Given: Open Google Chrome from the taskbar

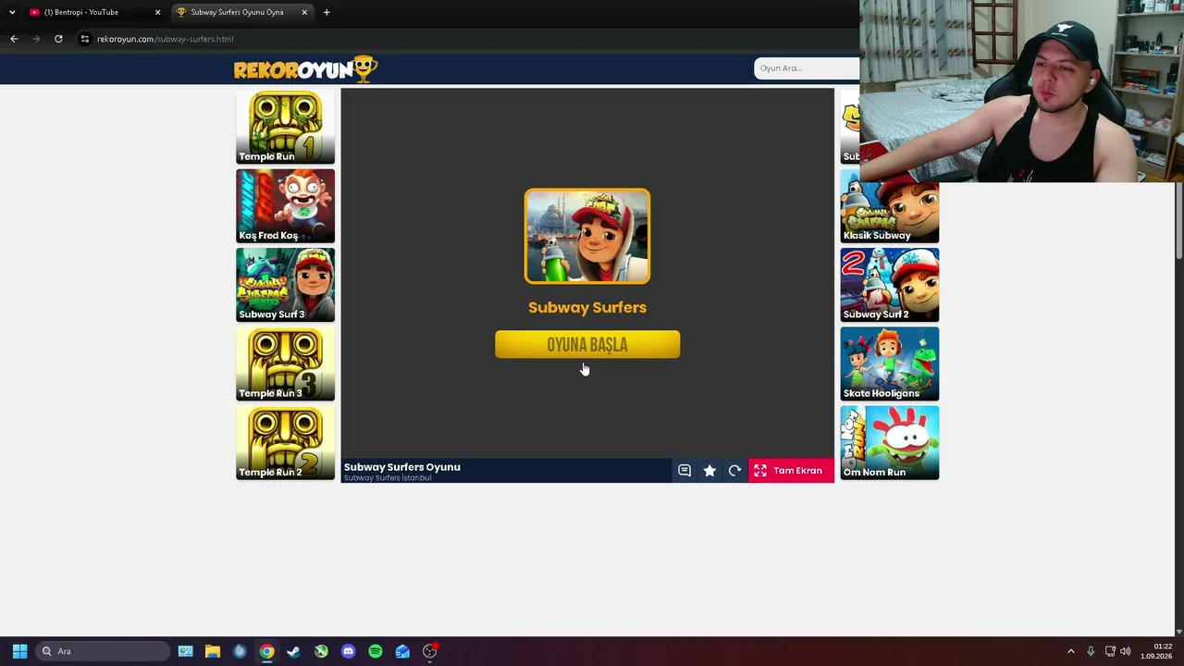Looking at the screenshot, I should [x=266, y=651].
